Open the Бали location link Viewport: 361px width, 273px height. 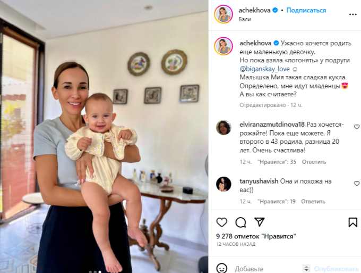tap(245, 19)
